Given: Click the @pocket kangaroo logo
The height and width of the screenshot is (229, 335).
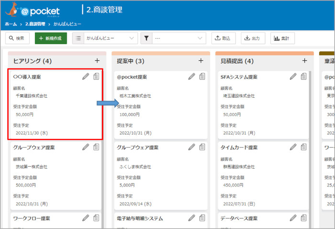Looking at the screenshot, I should click(x=33, y=10).
